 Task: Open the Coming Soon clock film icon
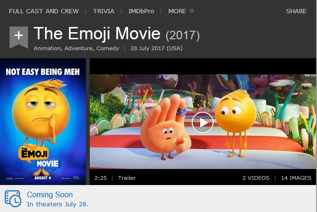click(x=13, y=199)
